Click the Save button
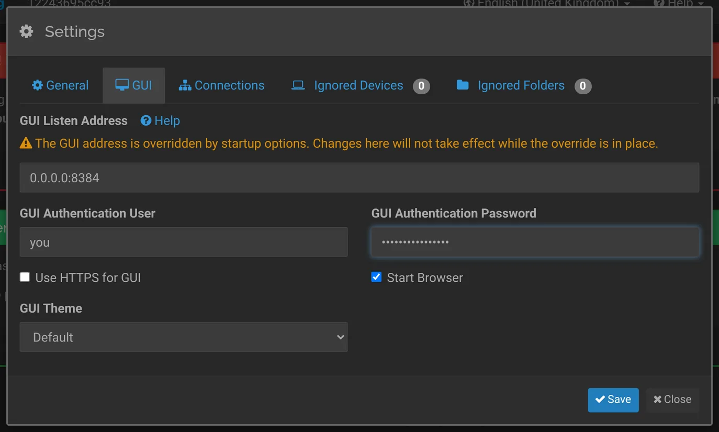 point(613,400)
